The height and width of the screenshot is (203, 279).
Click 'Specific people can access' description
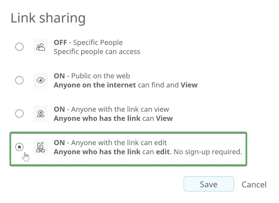[97, 52]
